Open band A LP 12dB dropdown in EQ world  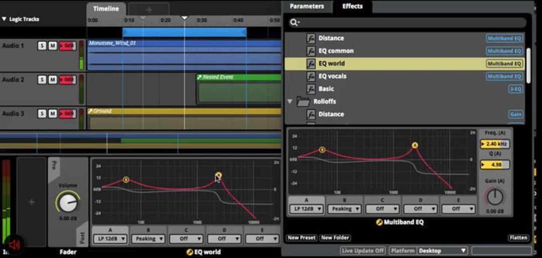pos(110,238)
